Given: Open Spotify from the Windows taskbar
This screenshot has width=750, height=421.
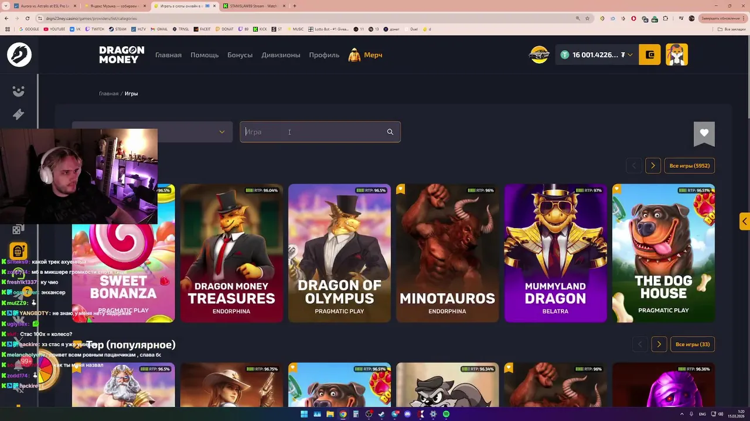Looking at the screenshot, I should 446,414.
